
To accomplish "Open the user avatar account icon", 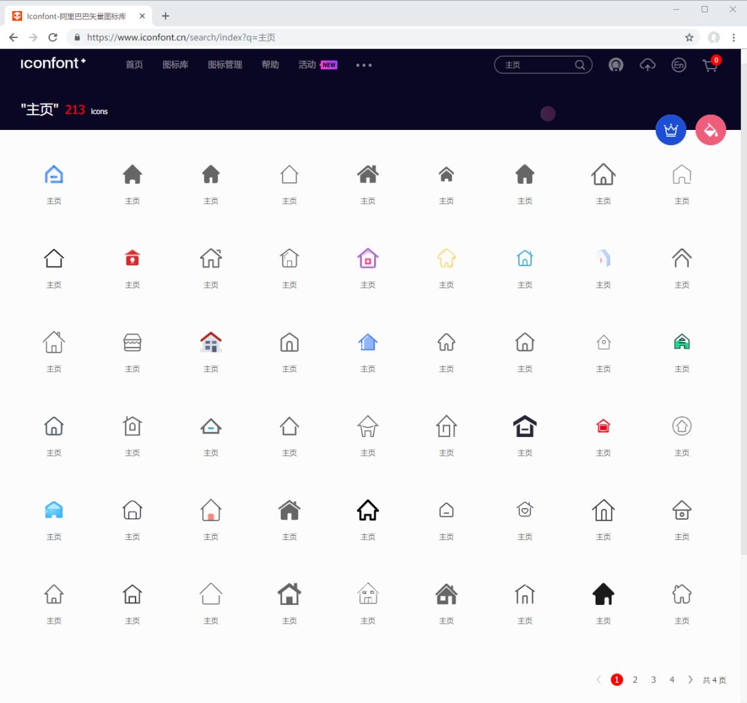I will click(x=616, y=65).
